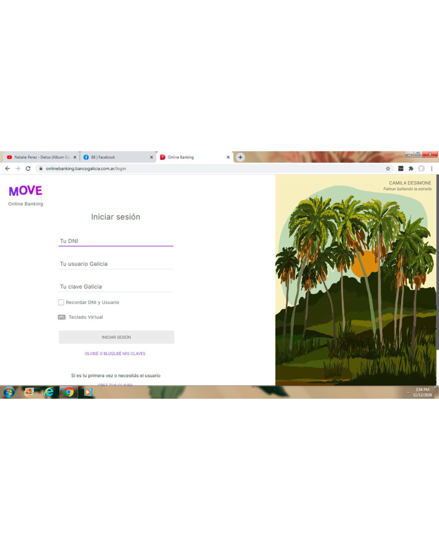Click the MOVE Online Banking logo
The width and height of the screenshot is (439, 550).
[x=26, y=196]
